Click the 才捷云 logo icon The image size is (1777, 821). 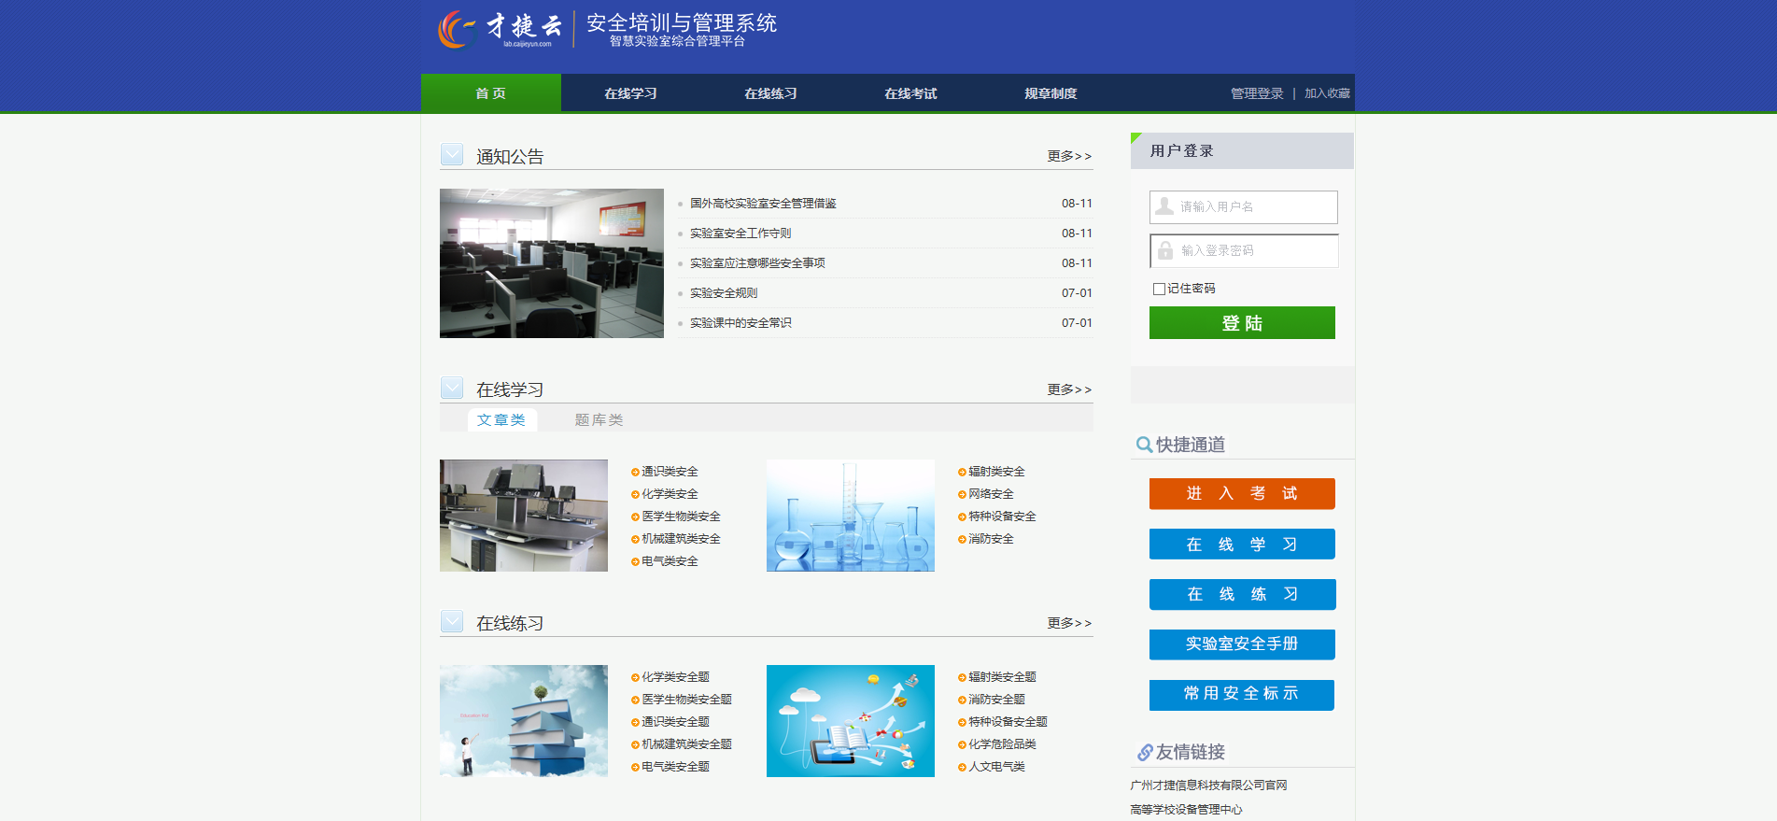tap(457, 29)
